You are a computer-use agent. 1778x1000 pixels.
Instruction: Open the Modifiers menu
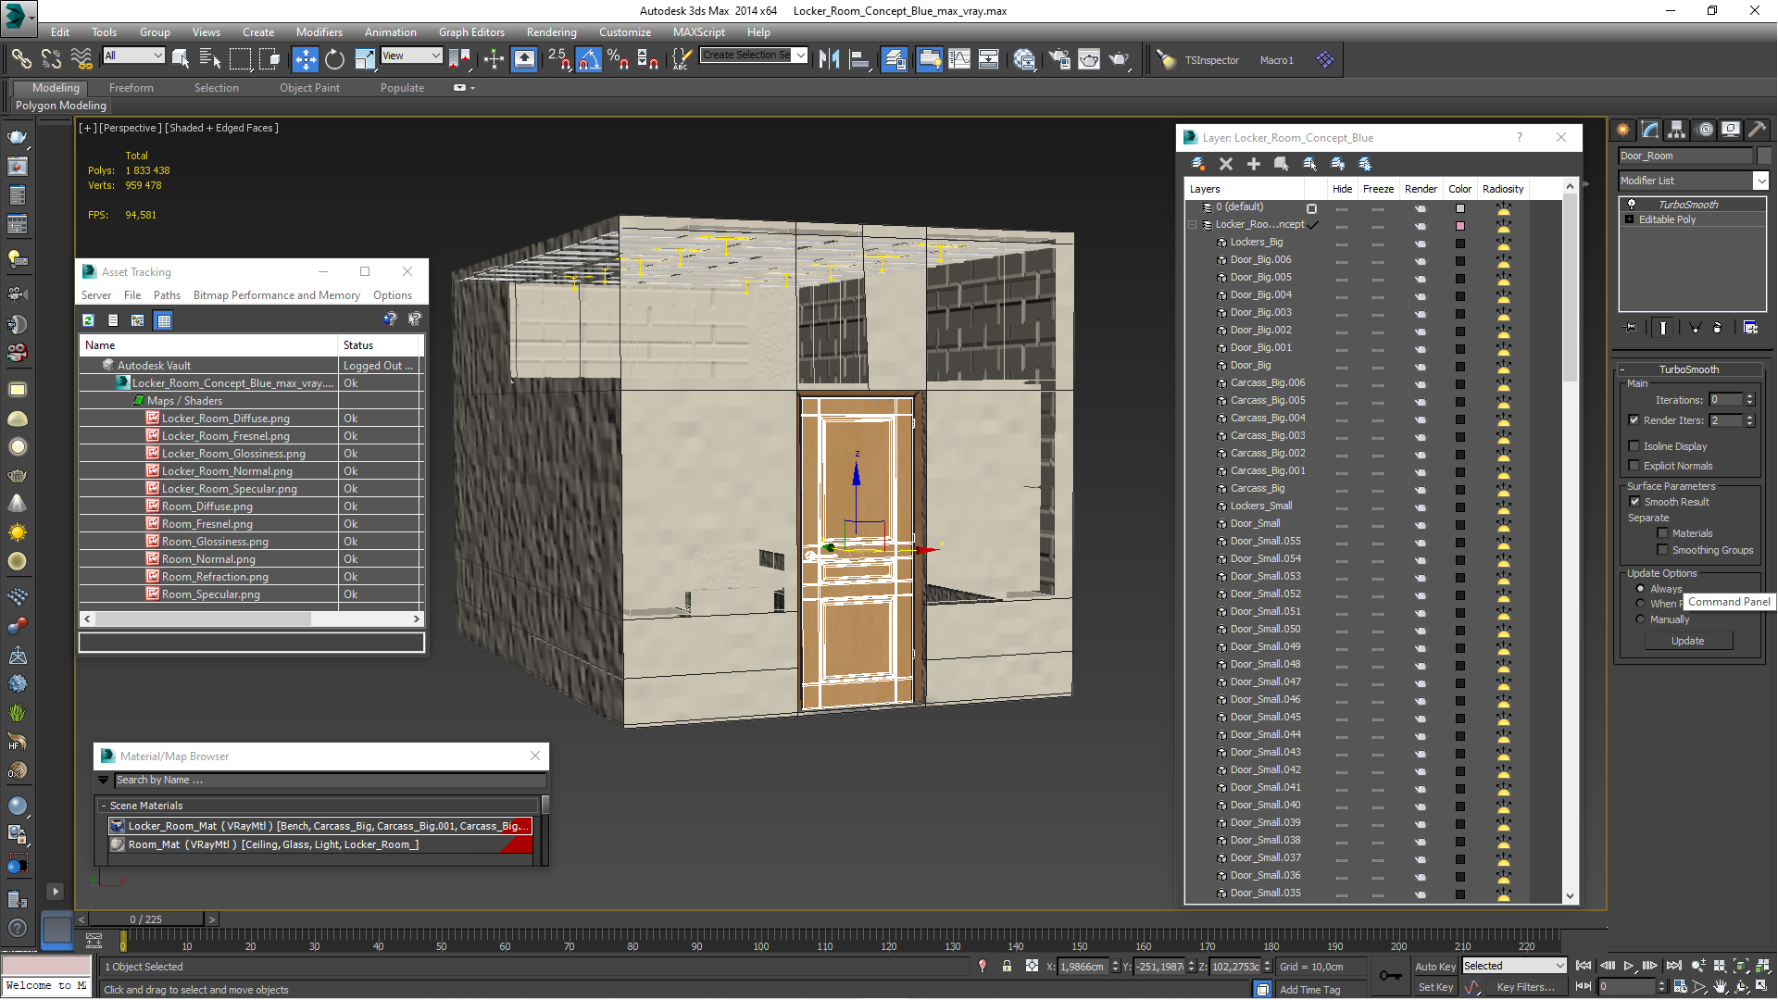point(319,32)
